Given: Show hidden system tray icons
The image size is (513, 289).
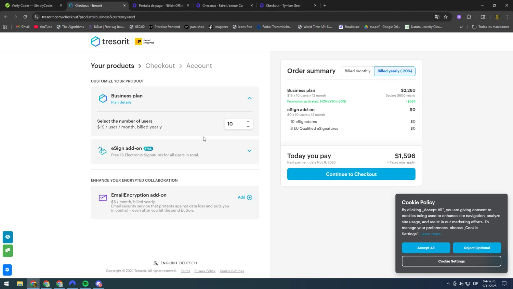Looking at the screenshot, I should click(x=448, y=284).
